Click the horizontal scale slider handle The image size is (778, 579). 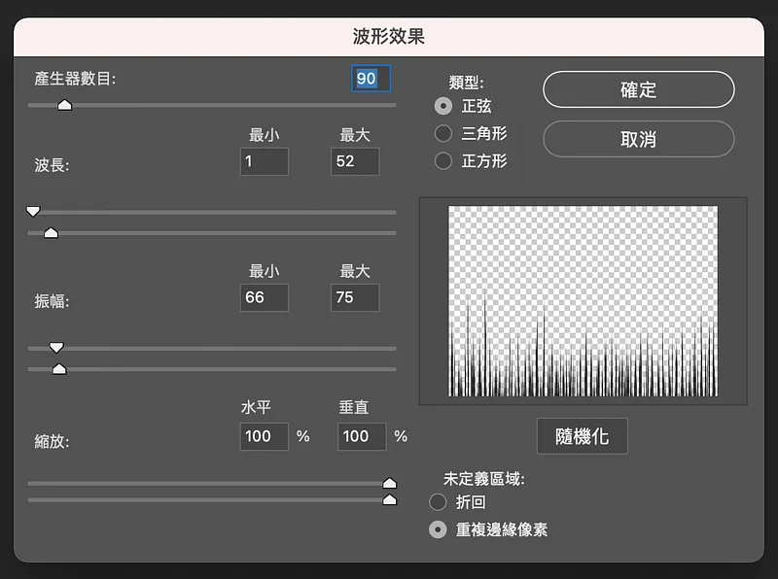[390, 483]
